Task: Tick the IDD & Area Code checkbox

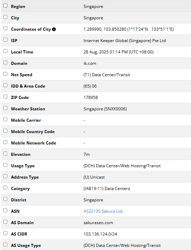Action: pyautogui.click(x=6, y=85)
